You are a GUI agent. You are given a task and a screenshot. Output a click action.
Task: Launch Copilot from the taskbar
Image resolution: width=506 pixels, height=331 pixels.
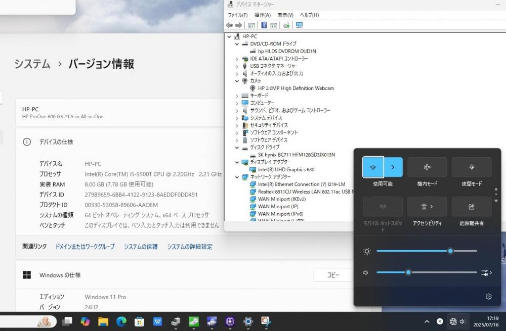(85, 321)
